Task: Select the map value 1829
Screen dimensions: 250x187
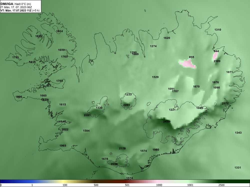Action: coord(38,36)
